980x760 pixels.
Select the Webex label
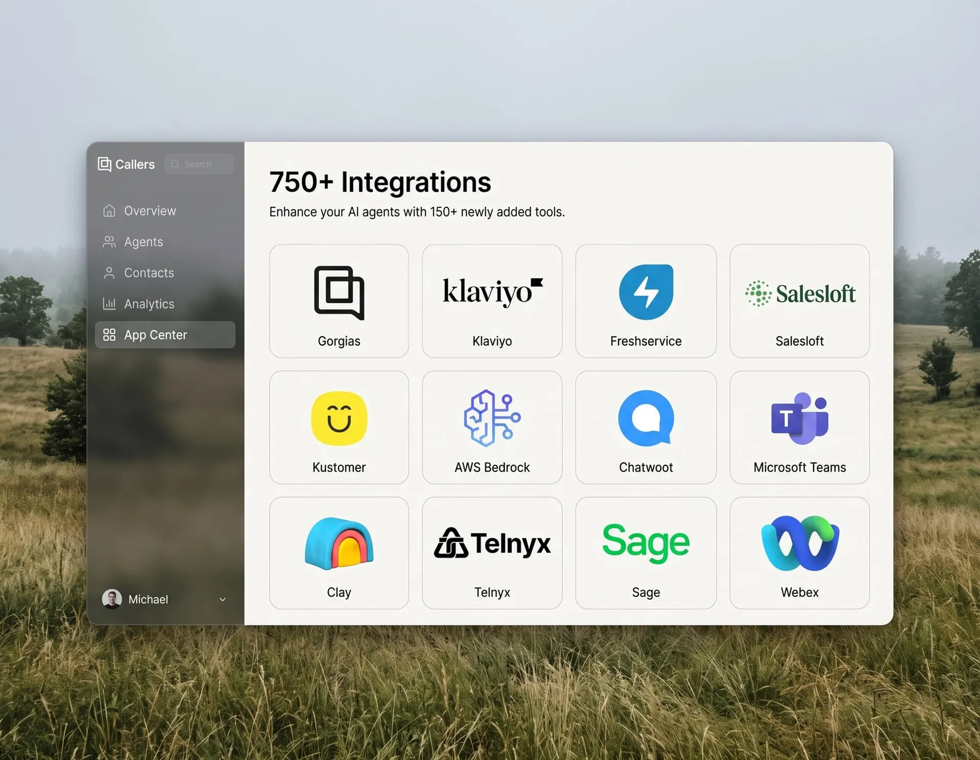coord(800,592)
